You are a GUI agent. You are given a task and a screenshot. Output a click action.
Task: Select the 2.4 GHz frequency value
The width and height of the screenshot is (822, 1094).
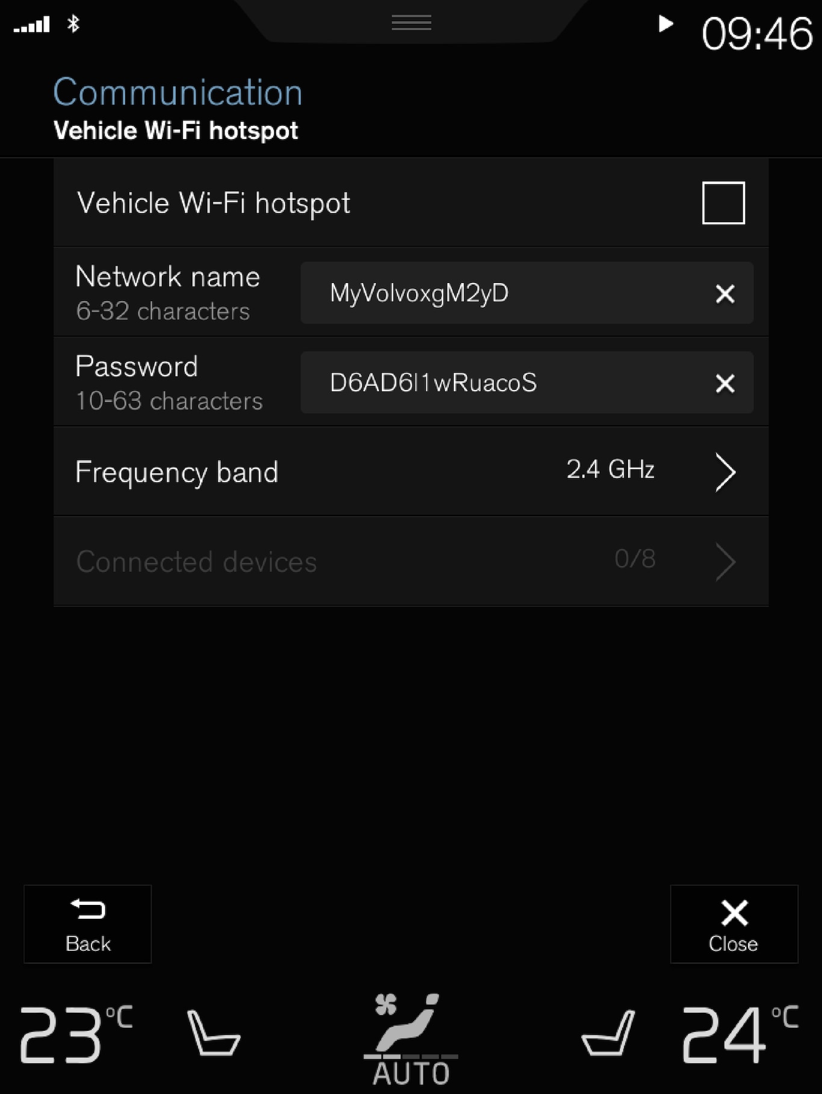click(x=610, y=470)
